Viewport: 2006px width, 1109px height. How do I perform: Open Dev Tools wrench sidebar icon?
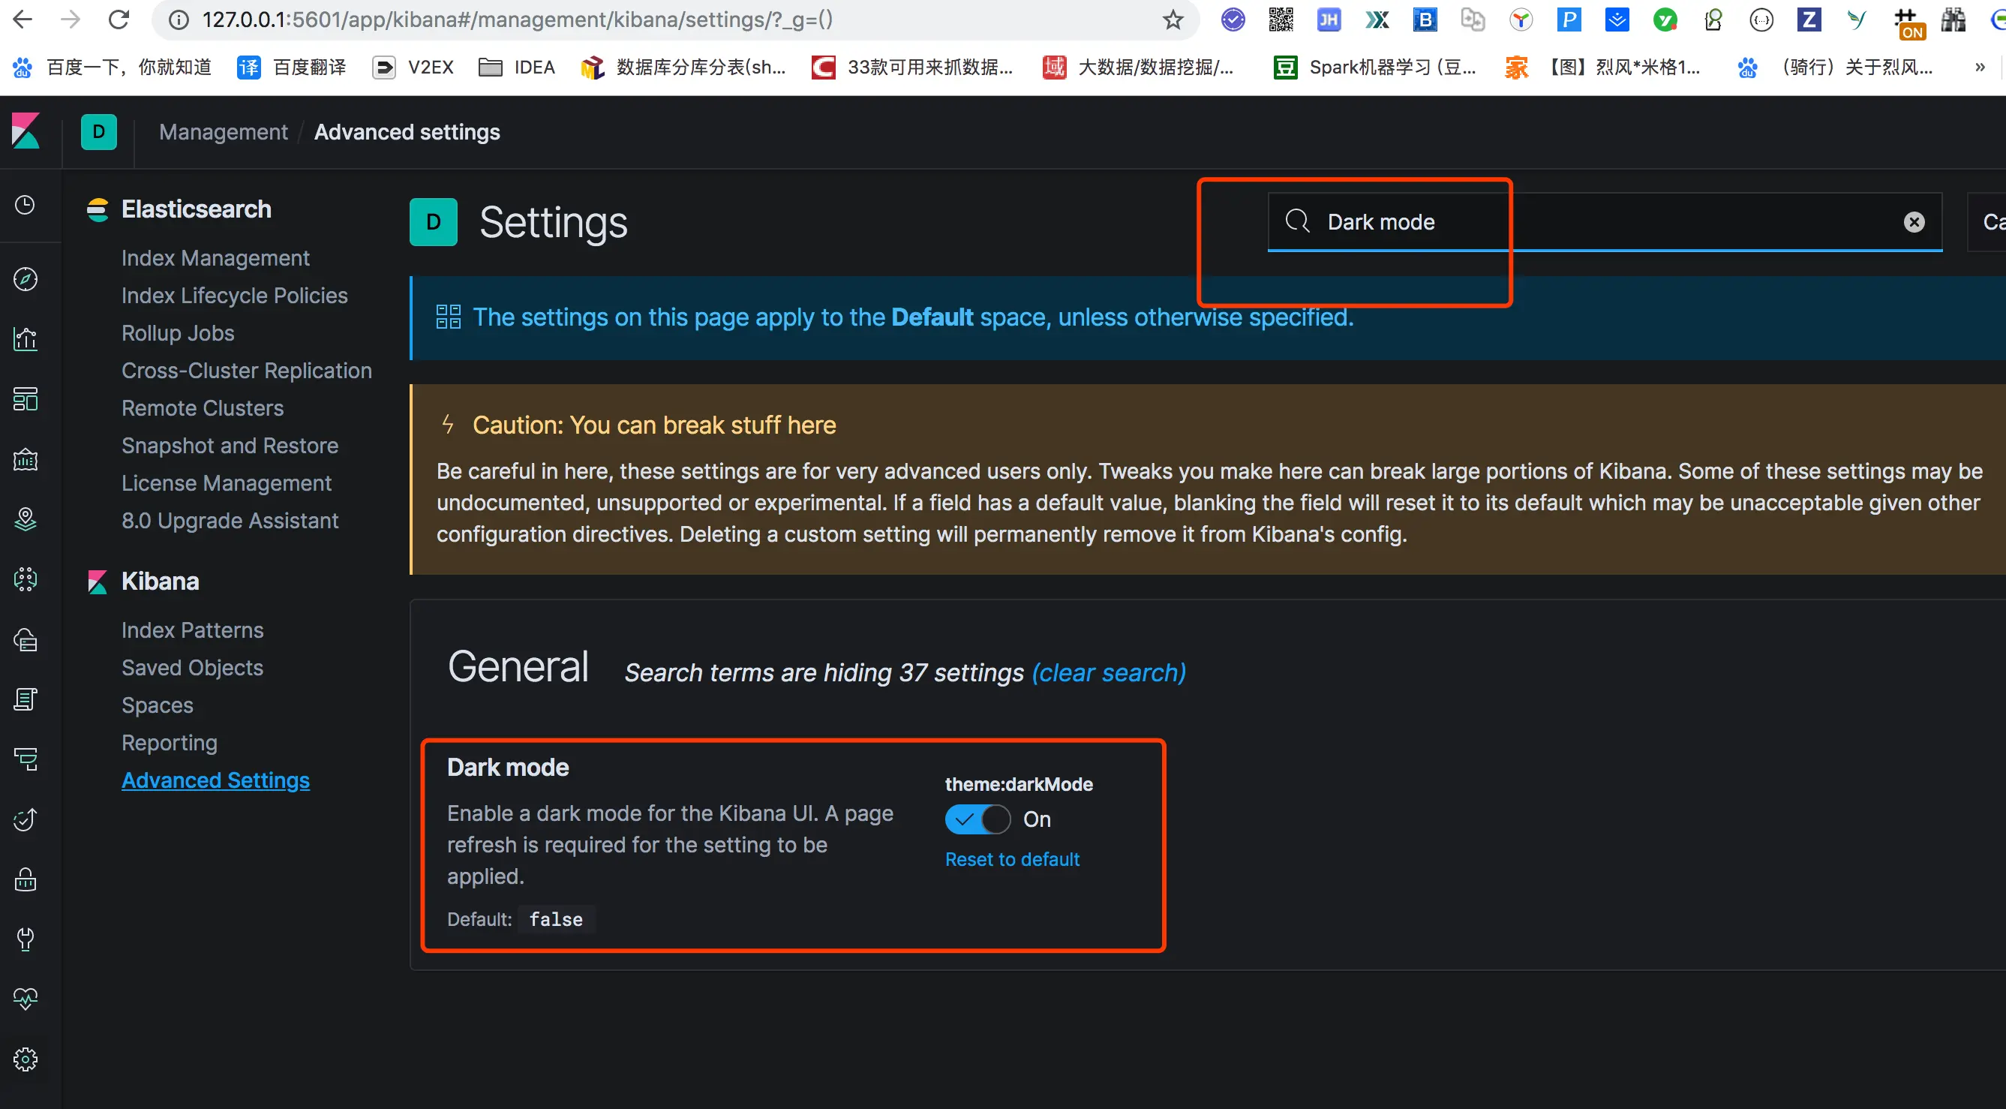25,939
